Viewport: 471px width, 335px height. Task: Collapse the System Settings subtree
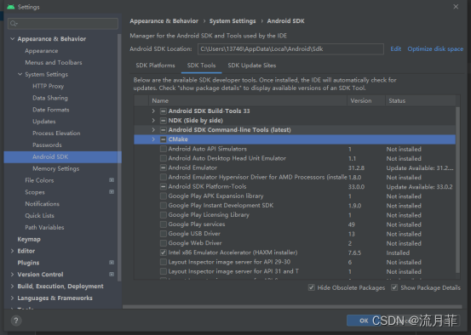(x=20, y=74)
